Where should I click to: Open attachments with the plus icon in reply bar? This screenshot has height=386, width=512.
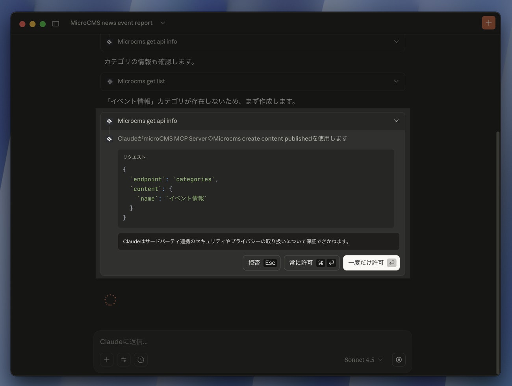[x=106, y=360]
